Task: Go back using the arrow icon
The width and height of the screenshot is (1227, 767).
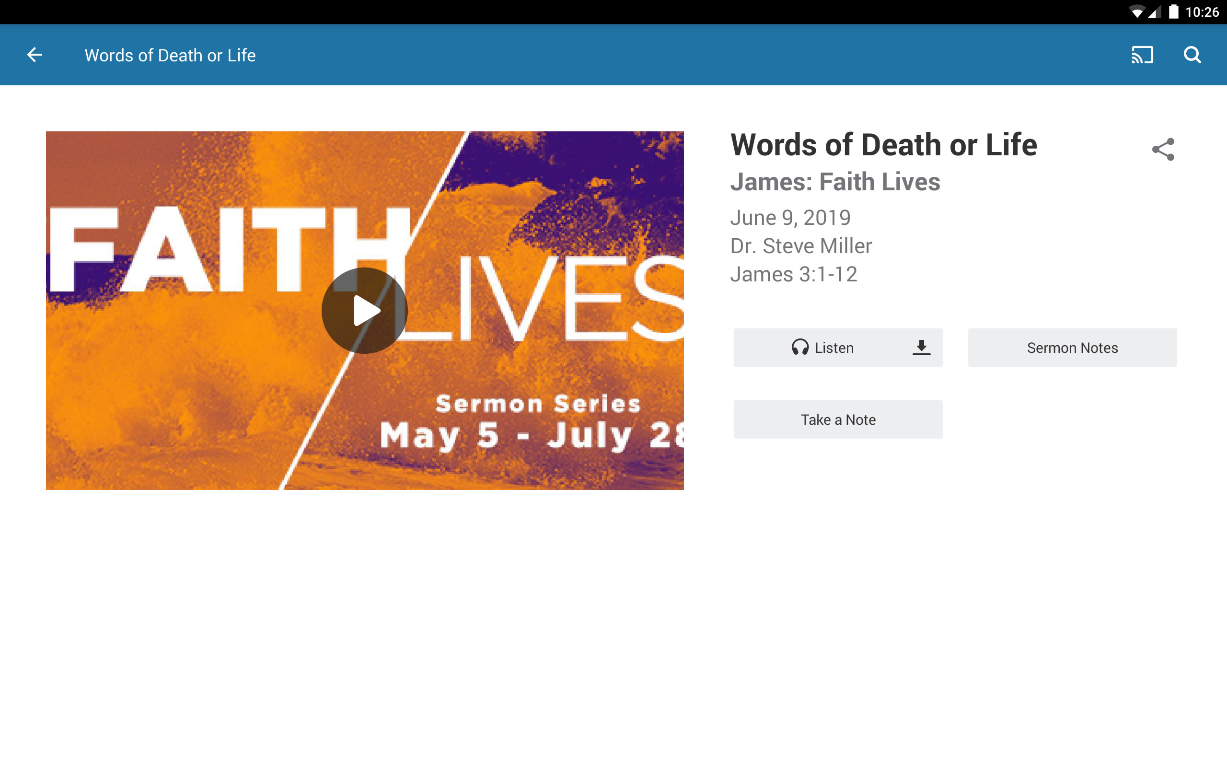Action: (35, 55)
